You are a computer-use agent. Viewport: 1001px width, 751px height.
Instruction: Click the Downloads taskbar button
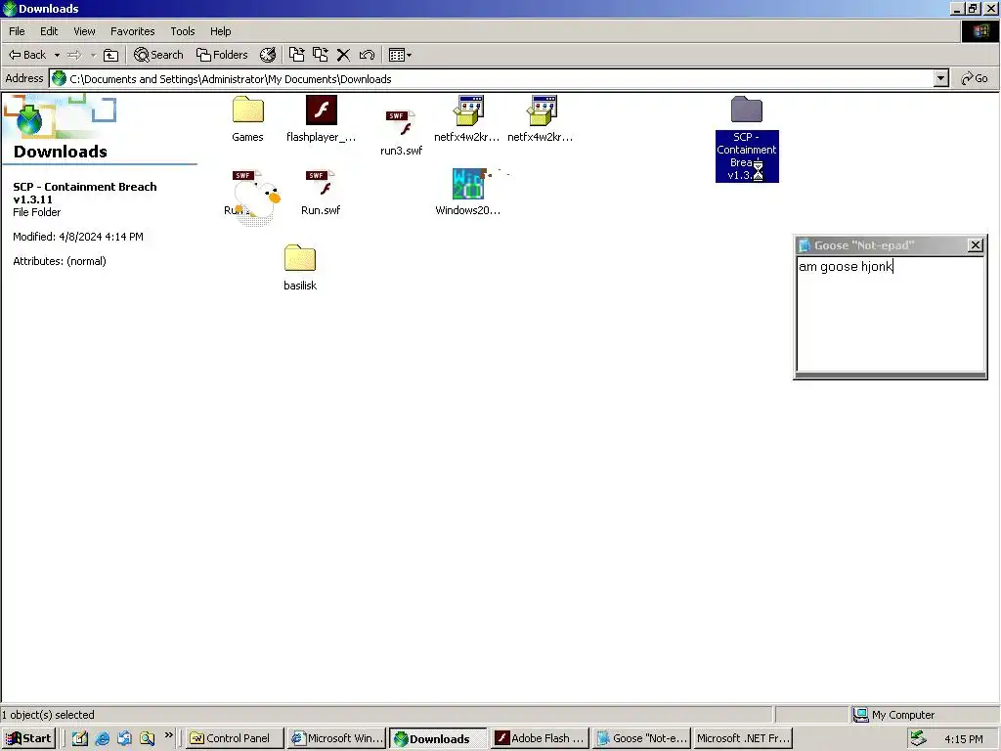point(439,738)
